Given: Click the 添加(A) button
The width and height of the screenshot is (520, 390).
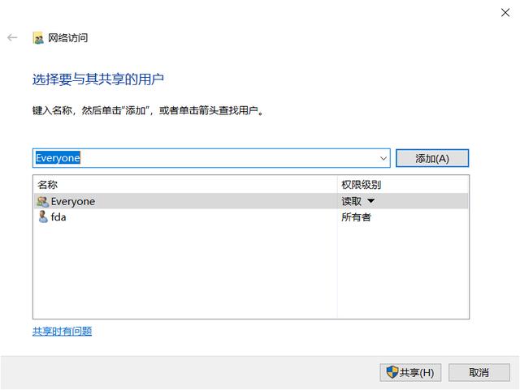Looking at the screenshot, I should 432,158.
